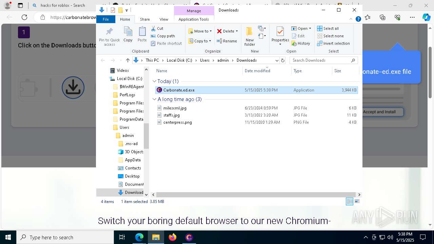Open the Application Tools tab
The height and width of the screenshot is (244, 434).
pyautogui.click(x=194, y=19)
